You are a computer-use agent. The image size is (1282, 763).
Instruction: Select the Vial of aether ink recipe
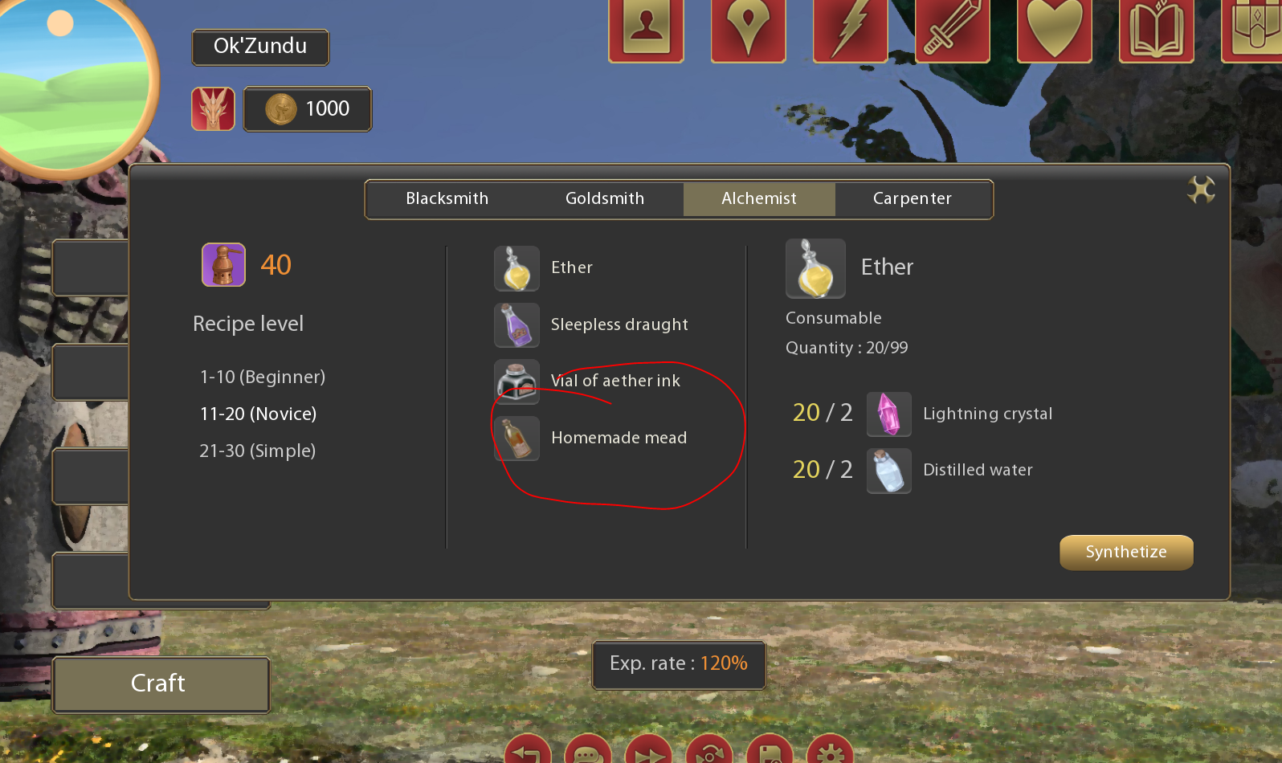click(x=587, y=381)
